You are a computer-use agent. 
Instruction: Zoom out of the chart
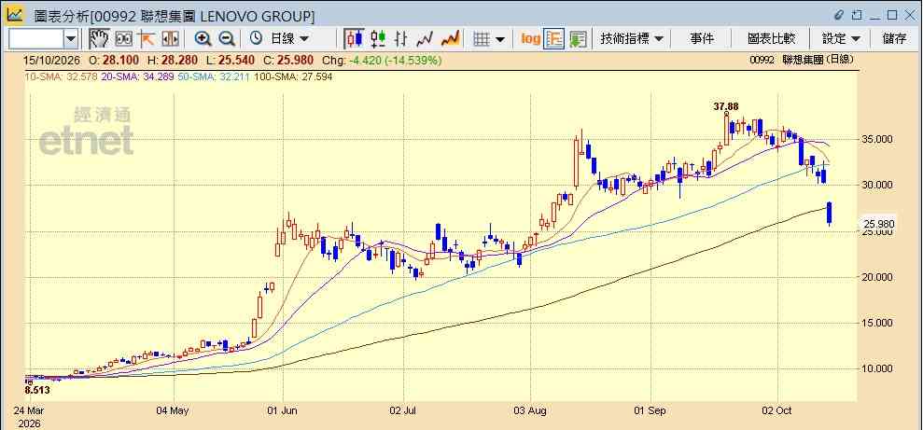227,39
